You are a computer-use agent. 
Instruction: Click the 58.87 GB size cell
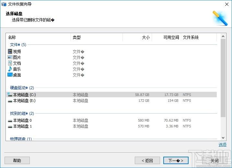pos(142,95)
